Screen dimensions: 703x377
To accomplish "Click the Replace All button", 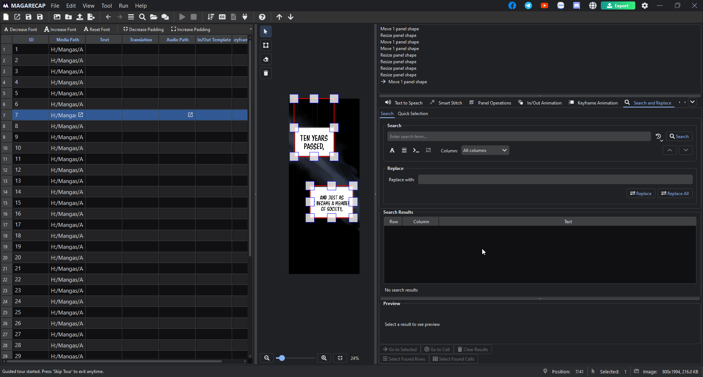I will point(675,194).
